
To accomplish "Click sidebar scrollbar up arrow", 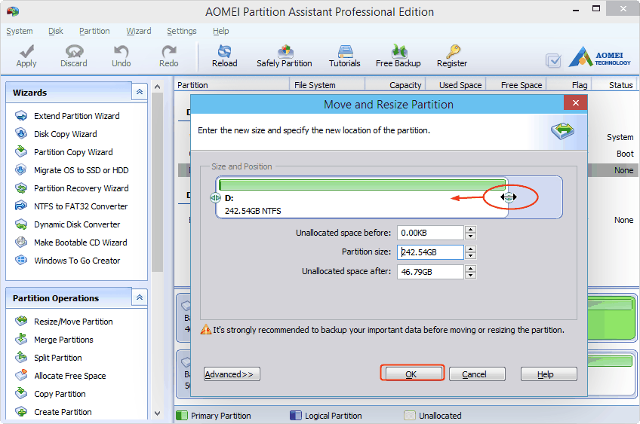I will (157, 87).
